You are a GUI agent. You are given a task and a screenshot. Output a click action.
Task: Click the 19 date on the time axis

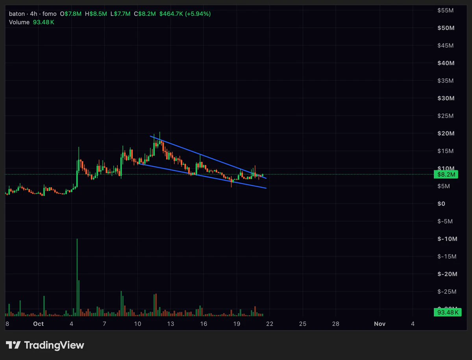point(237,324)
